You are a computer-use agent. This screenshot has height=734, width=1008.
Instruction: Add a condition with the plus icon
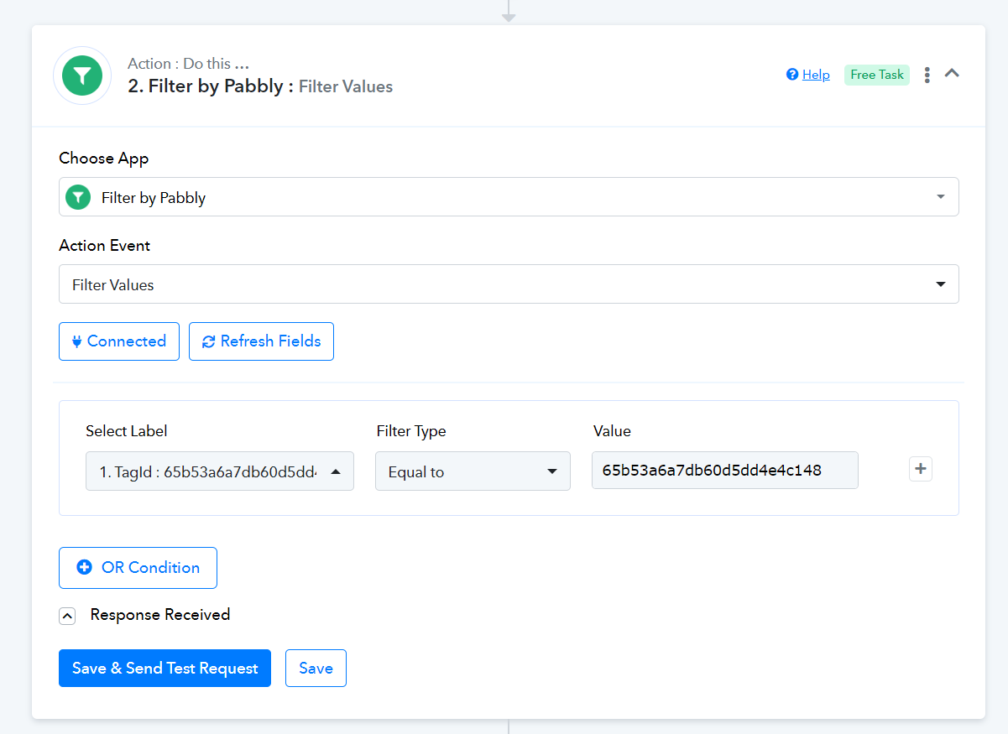(x=921, y=470)
